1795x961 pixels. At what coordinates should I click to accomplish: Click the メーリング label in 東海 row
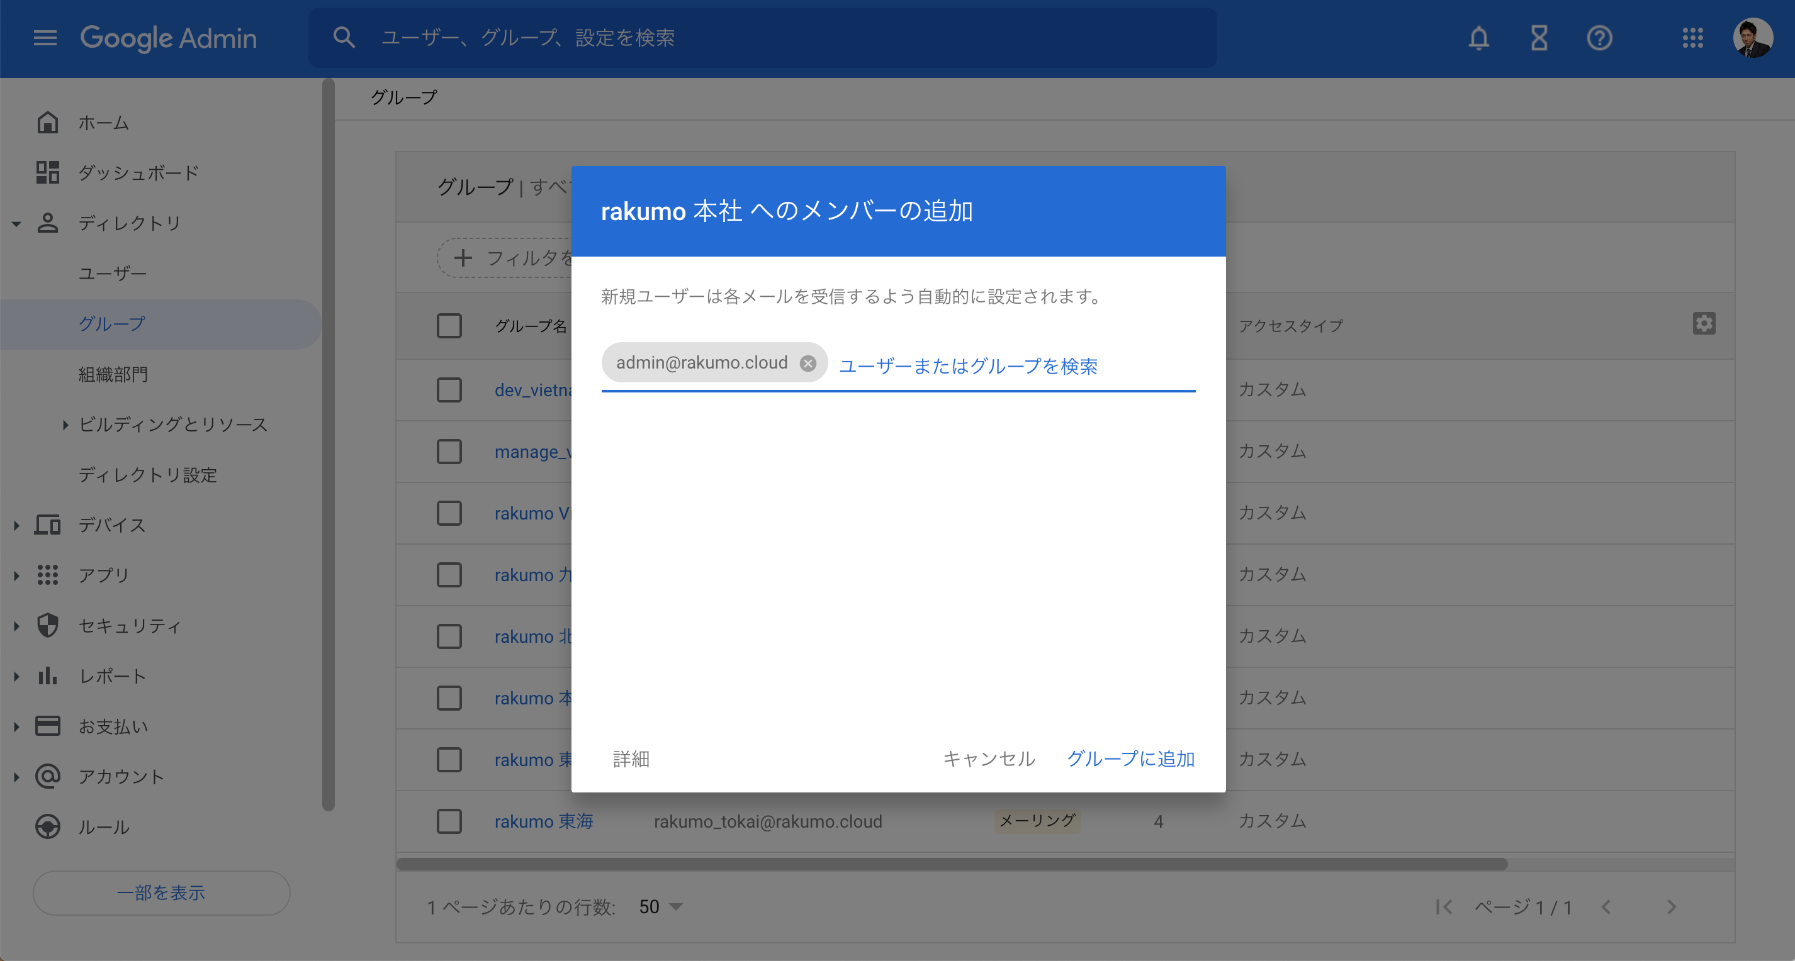[1037, 820]
